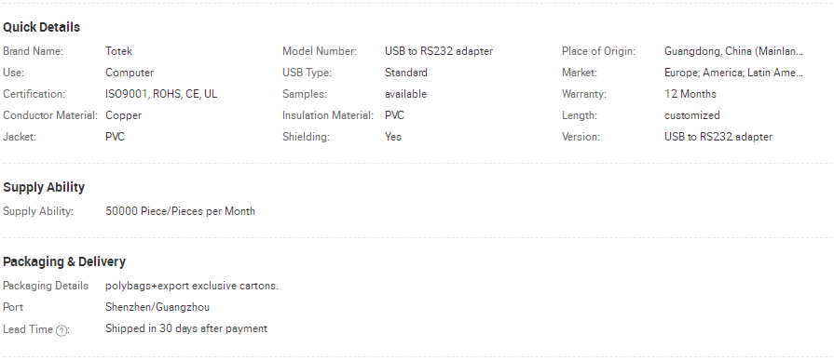The image size is (834, 361).
Task: Click the 50000 Piece/Pieces per Month text
Action: pos(180,211)
